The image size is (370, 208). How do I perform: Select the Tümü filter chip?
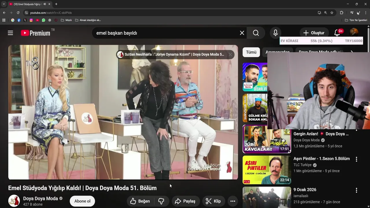[x=251, y=52]
